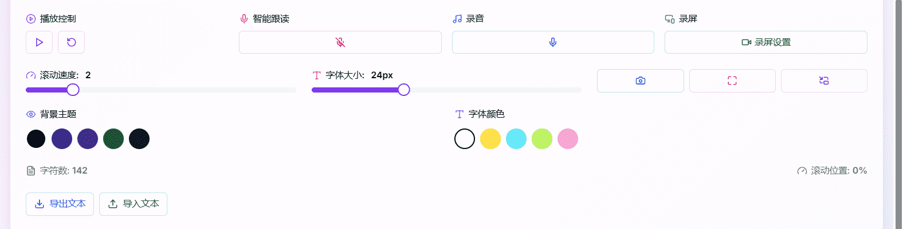Toggle smart follow-reading microphone button

coord(340,42)
